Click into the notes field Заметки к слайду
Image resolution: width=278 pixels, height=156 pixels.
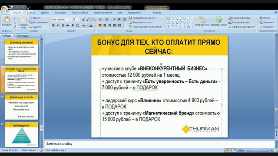pos(159,143)
